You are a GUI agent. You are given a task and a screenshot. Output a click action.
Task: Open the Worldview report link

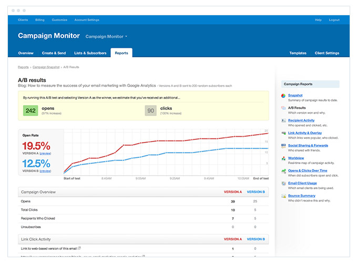tap(296, 158)
